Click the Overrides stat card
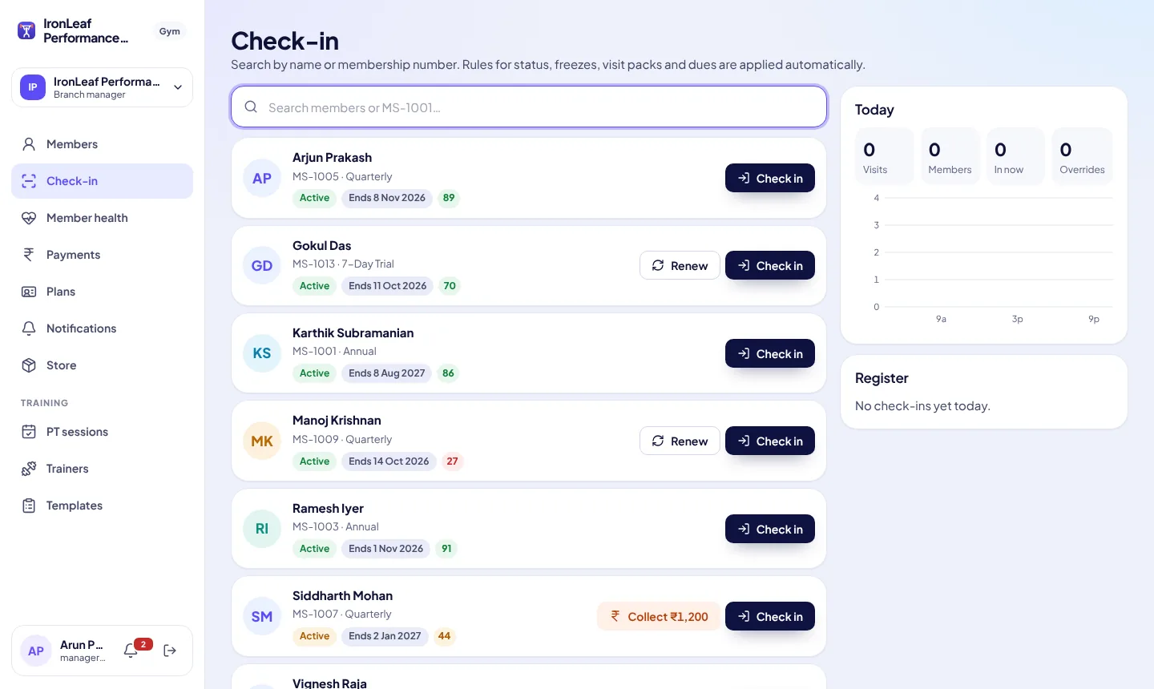 point(1082,156)
